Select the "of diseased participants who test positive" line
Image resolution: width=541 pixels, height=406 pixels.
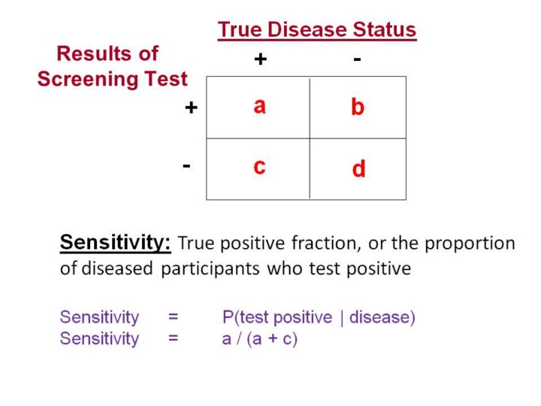coord(235,268)
